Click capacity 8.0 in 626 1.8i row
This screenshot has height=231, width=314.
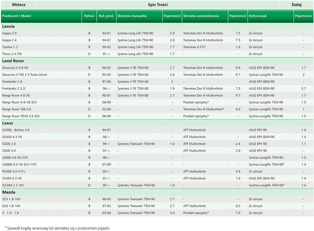[x=238, y=206]
